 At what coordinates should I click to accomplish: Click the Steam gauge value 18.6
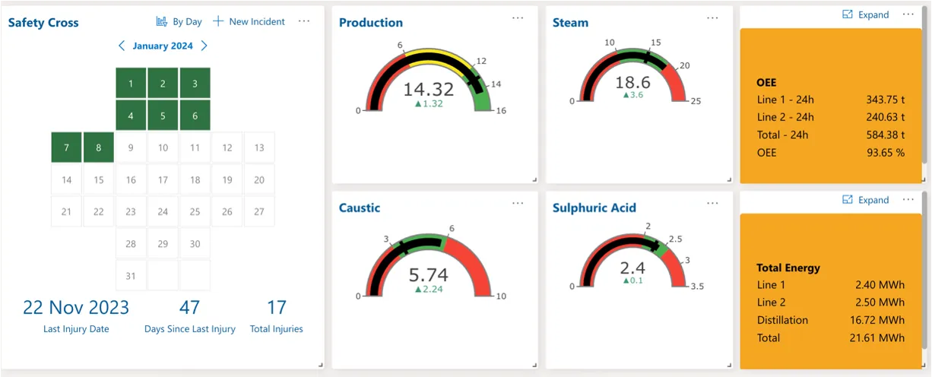(632, 82)
